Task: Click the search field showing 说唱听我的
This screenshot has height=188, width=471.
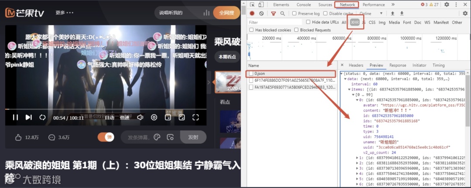Action: [x=171, y=13]
